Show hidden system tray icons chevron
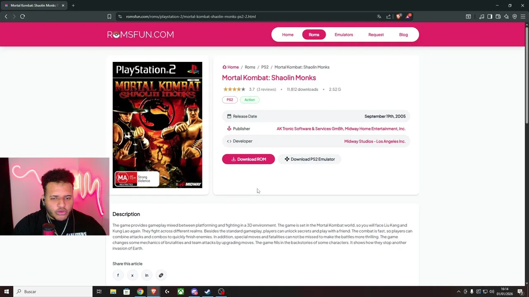This screenshot has height=297, width=529. pyautogui.click(x=458, y=292)
